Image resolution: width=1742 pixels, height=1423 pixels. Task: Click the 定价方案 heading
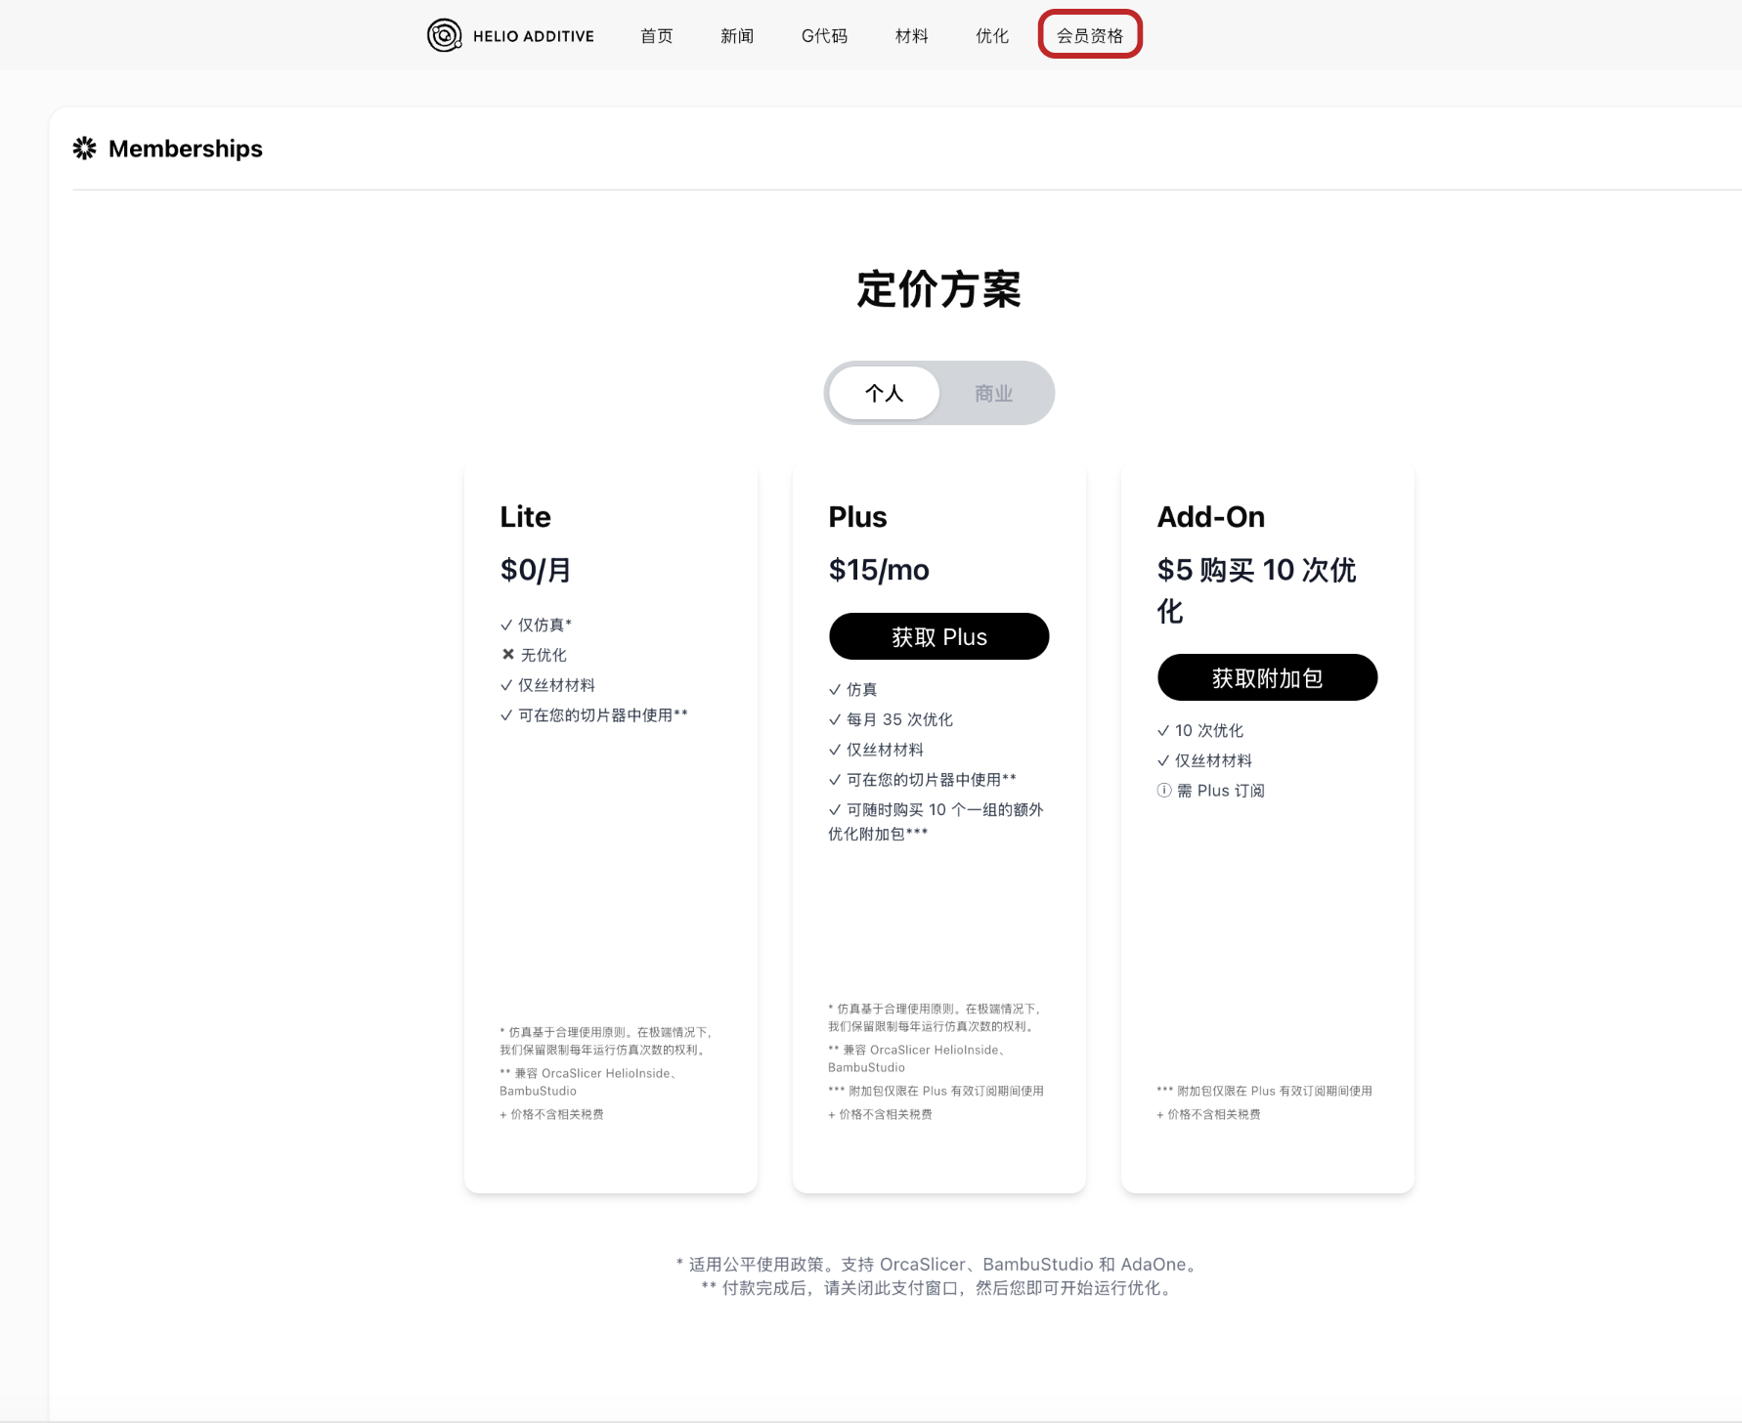click(x=938, y=289)
